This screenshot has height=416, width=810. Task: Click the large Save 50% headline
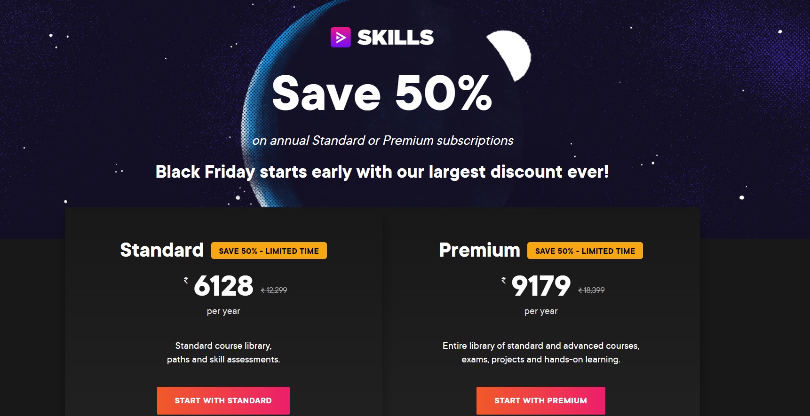coord(382,94)
